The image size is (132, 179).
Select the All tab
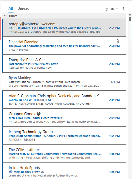coord(11,8)
